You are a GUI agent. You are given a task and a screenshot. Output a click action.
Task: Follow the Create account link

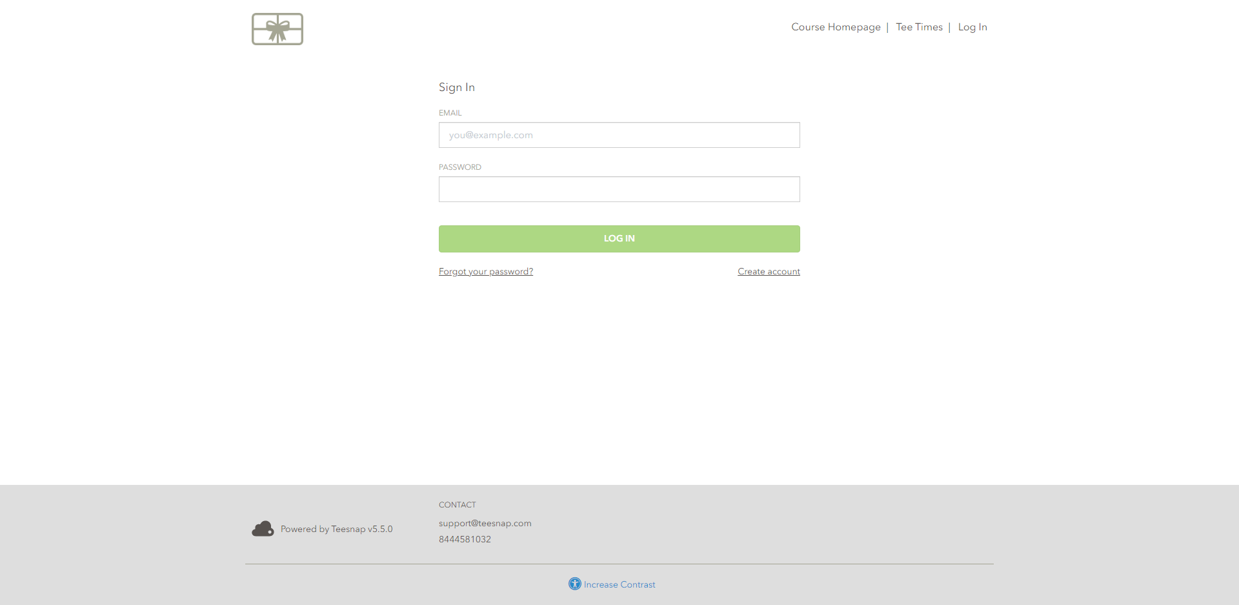pos(769,271)
